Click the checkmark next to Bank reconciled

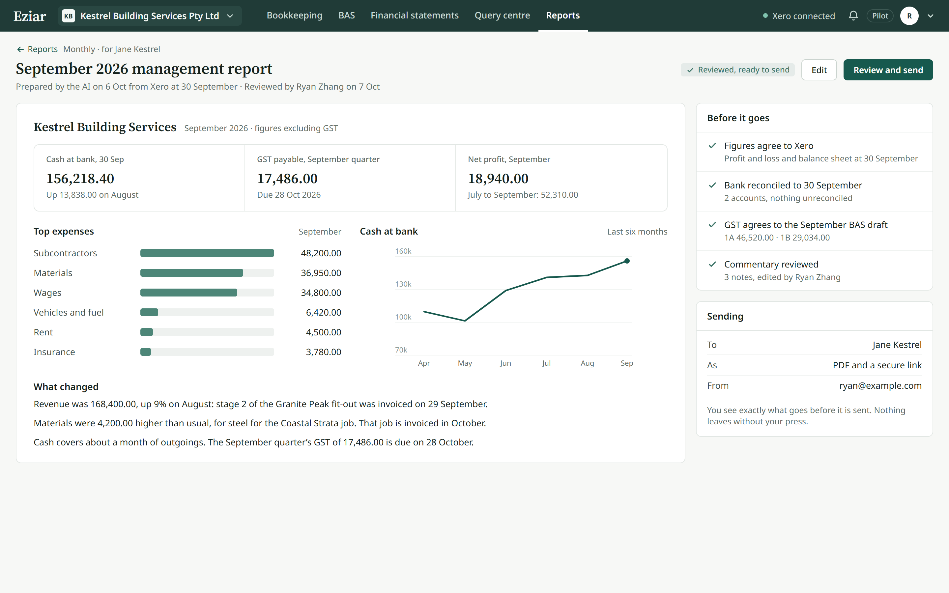[712, 185]
